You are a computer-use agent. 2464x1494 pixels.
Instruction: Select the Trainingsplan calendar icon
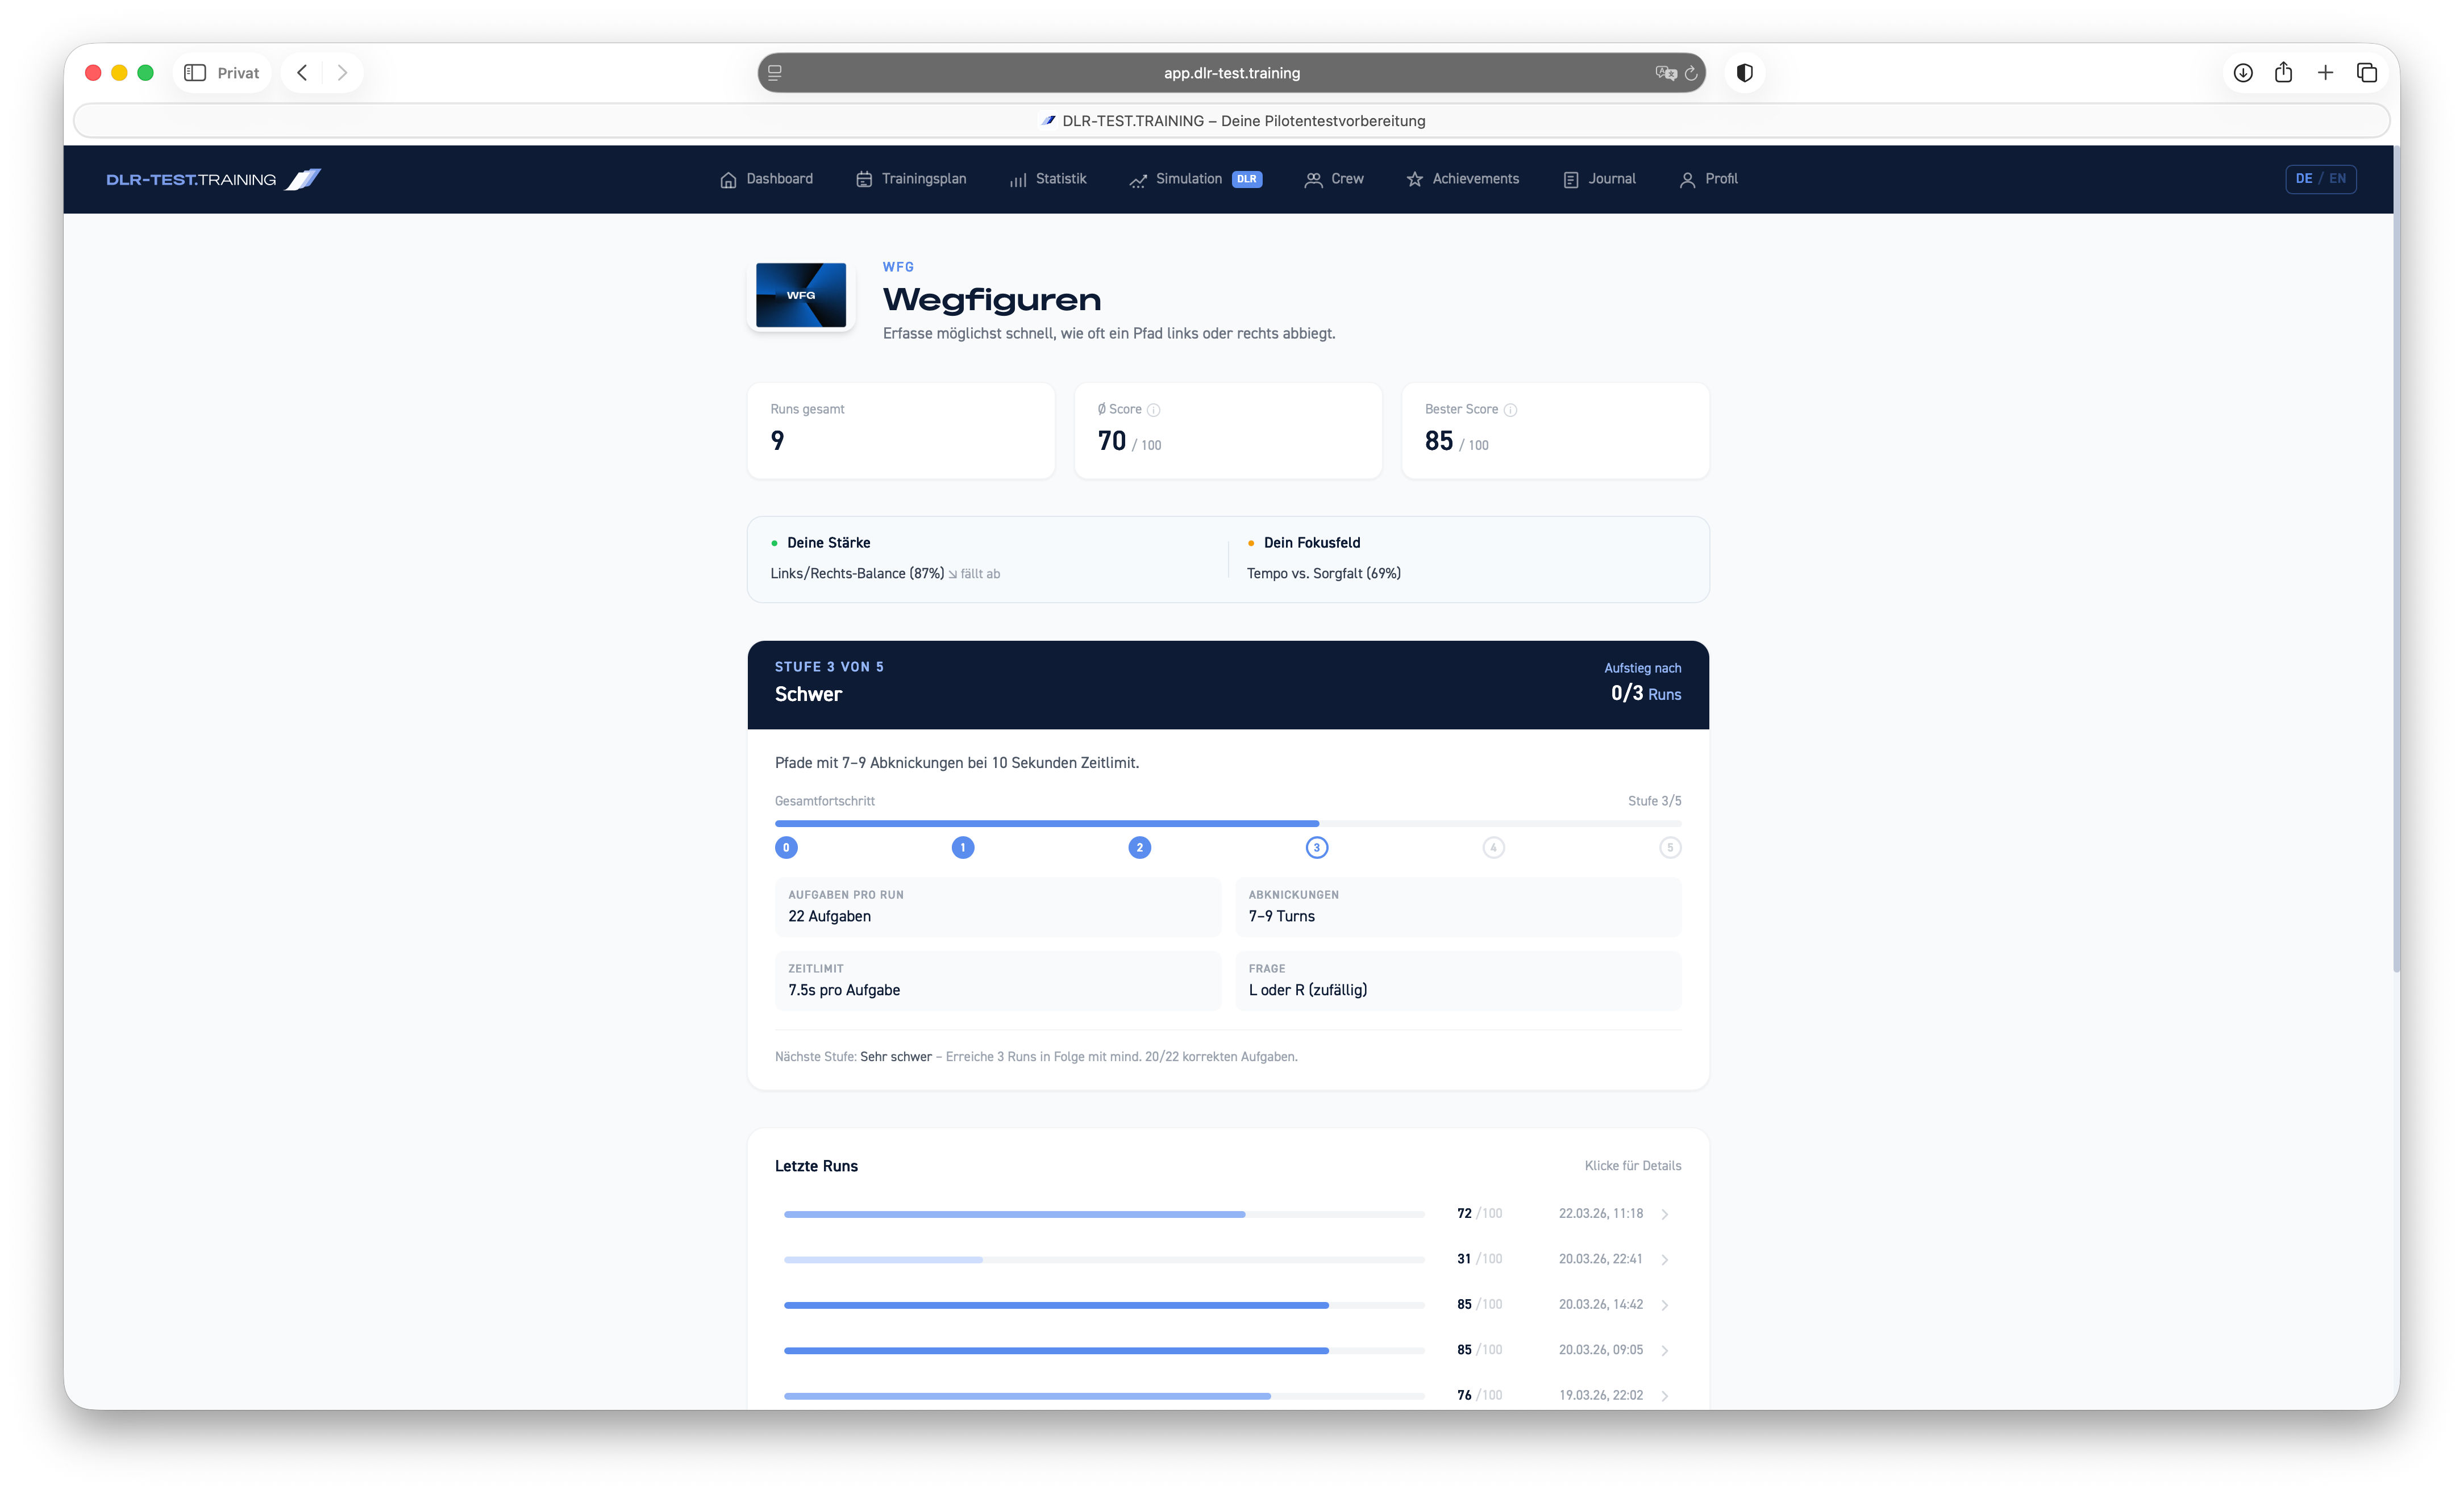pos(864,179)
